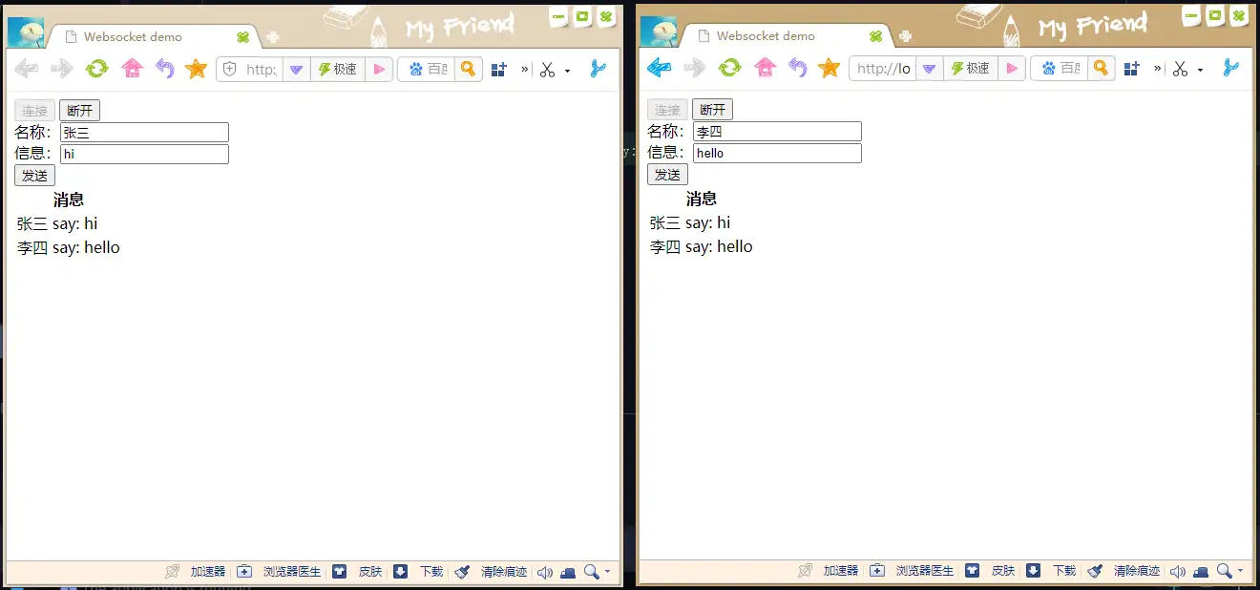This screenshot has height=590, width=1260.
Task: Click the purple undo arrow in left browser
Action: pyautogui.click(x=164, y=69)
